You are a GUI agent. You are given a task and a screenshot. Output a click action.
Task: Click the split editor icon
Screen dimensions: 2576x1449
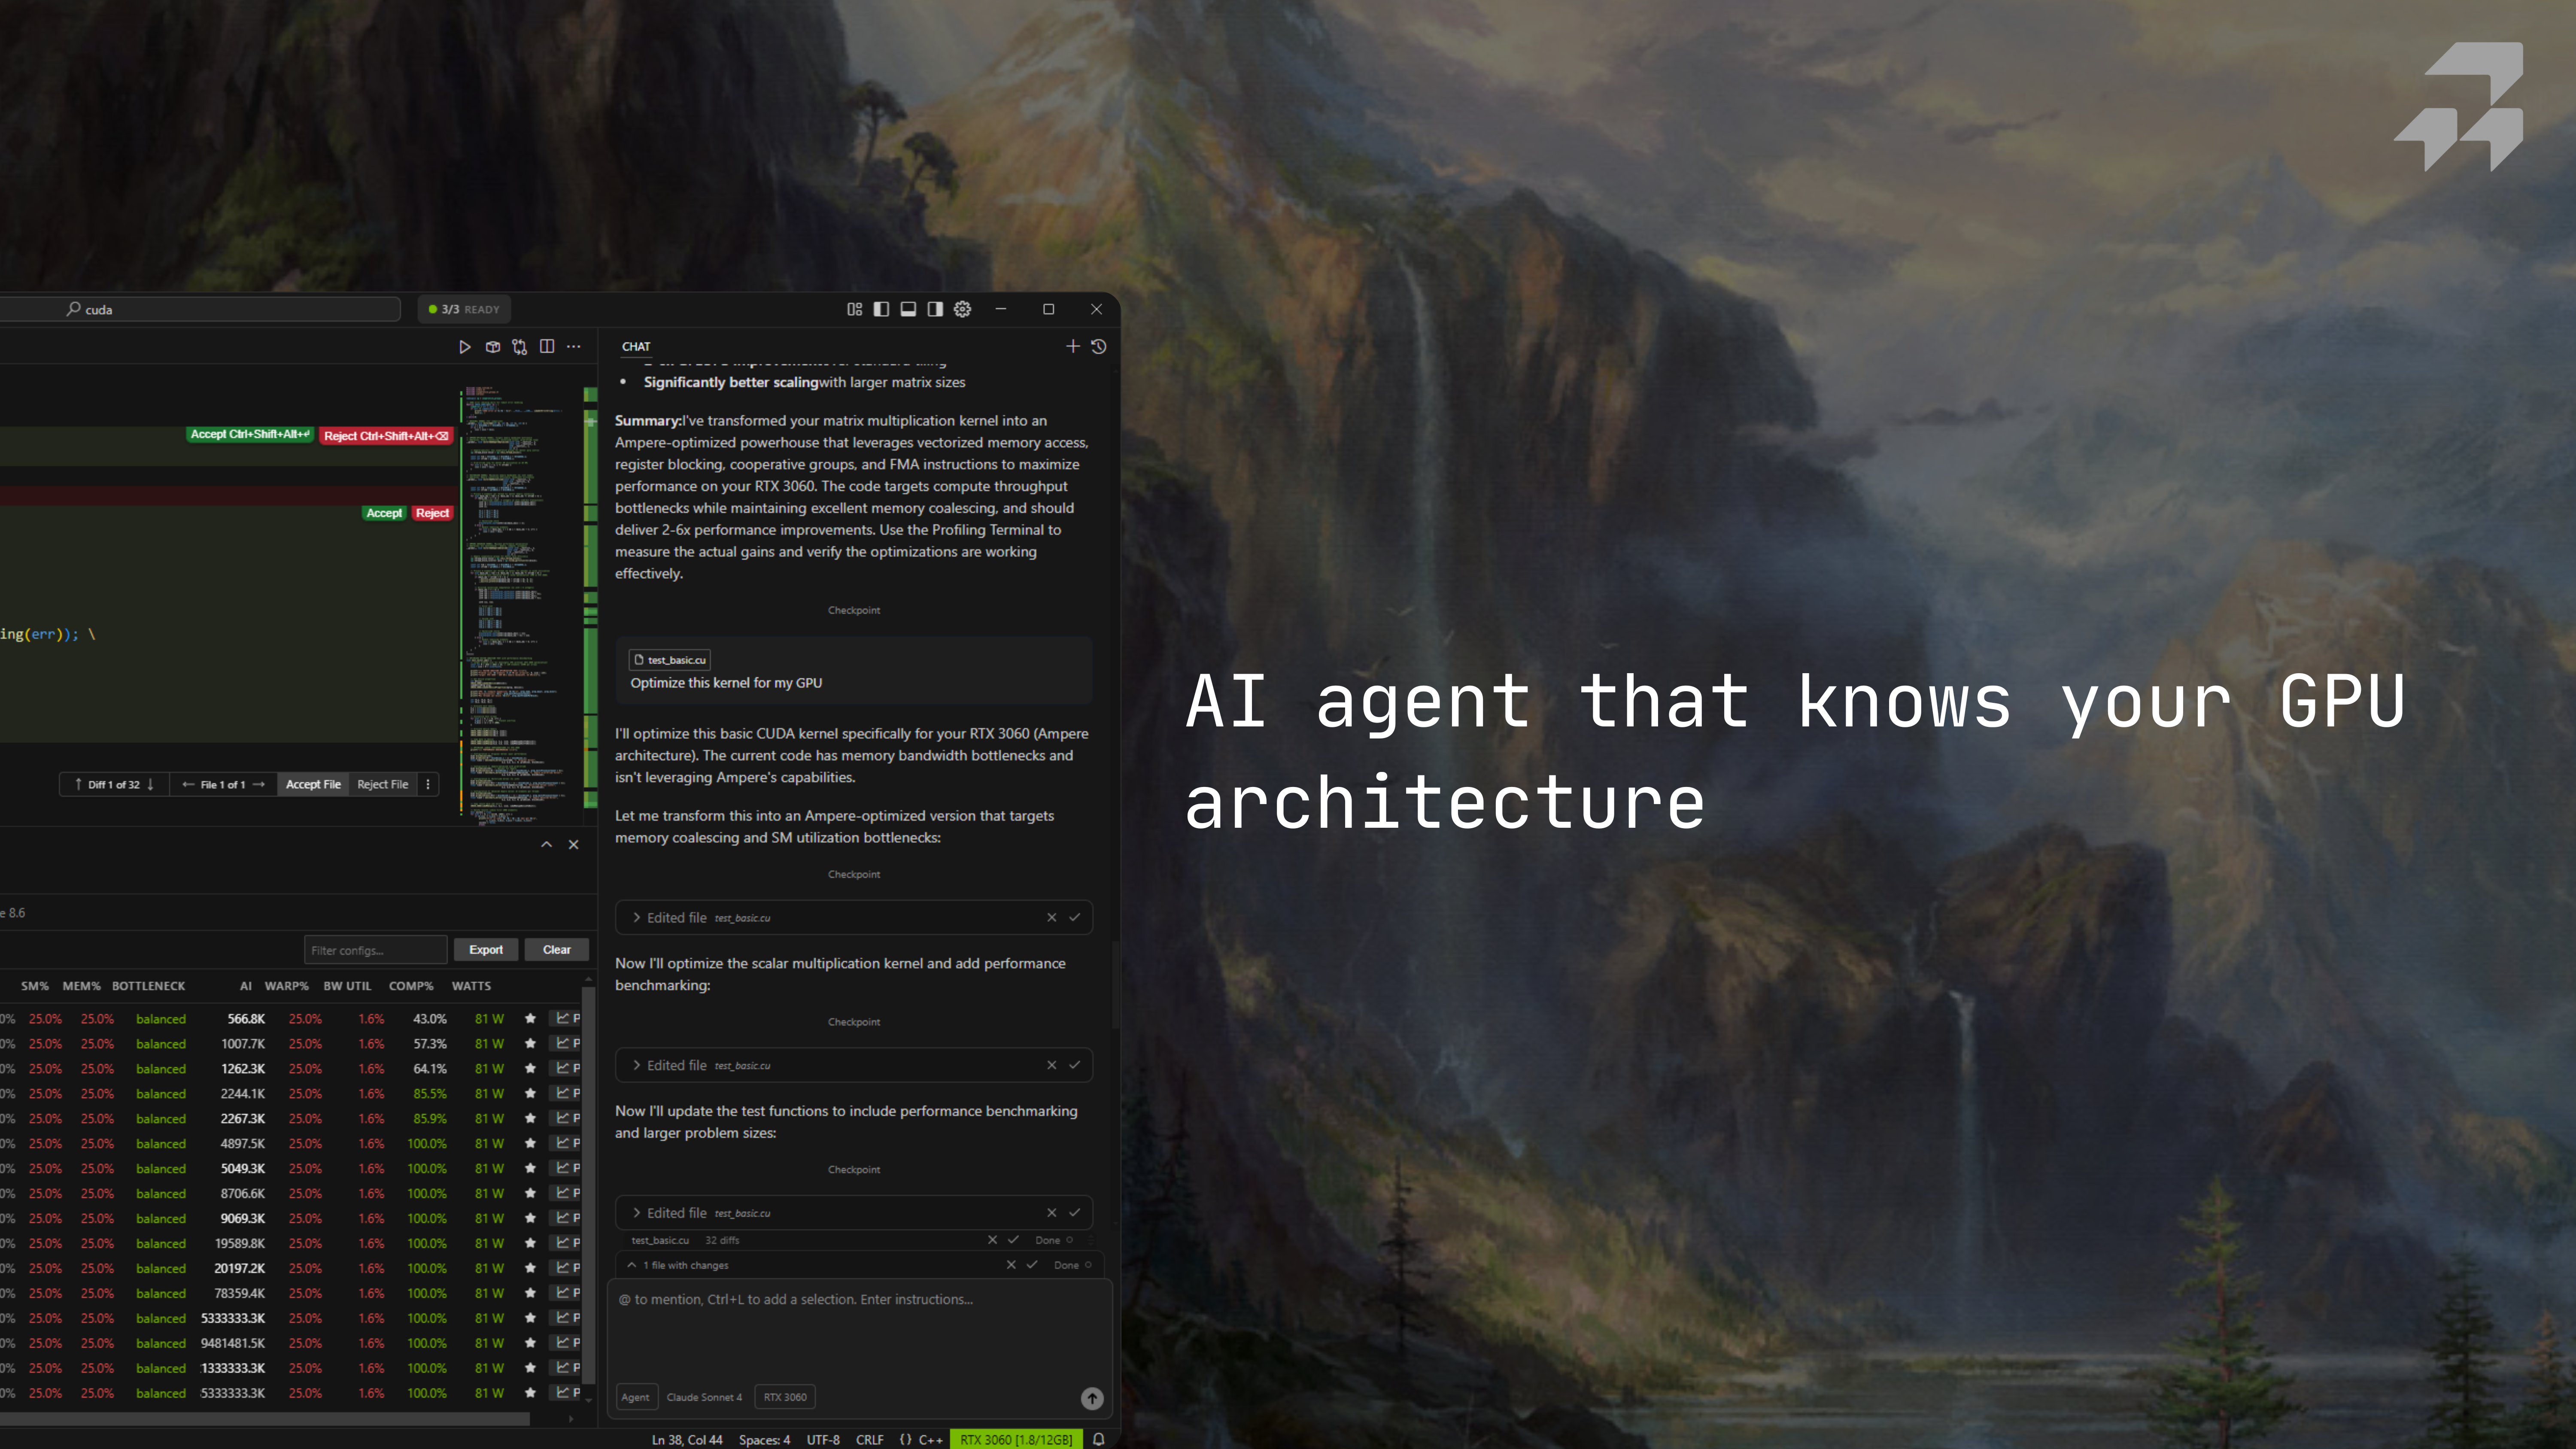tap(547, 347)
